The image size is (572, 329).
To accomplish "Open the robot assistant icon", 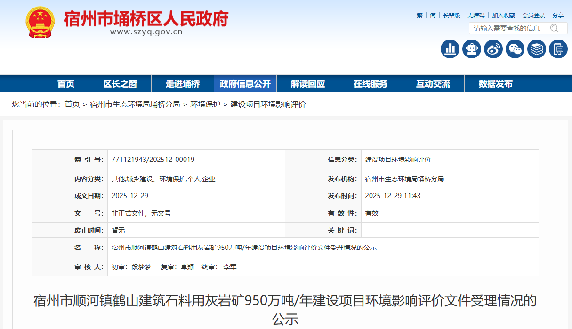I will click(471, 49).
